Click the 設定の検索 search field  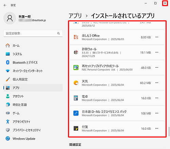33,34
